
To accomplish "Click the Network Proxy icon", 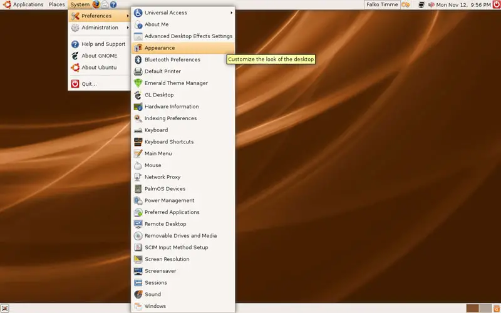I will coord(138,177).
